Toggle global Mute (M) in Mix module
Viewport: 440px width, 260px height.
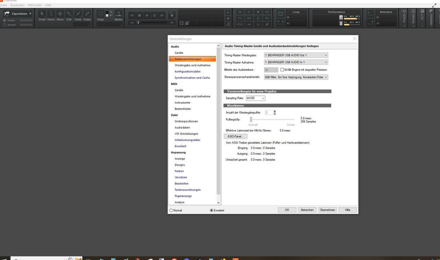coord(240,12)
